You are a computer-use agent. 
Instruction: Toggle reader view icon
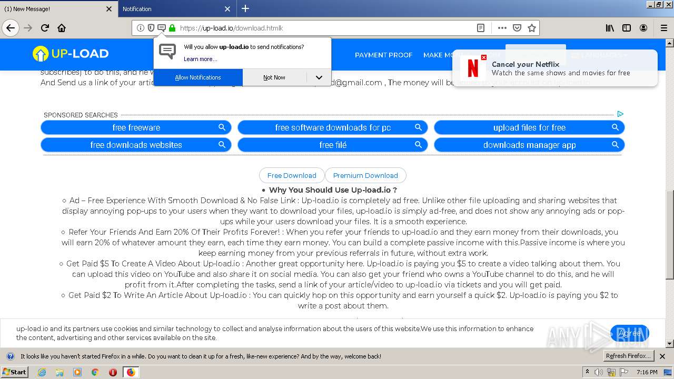coord(481,28)
